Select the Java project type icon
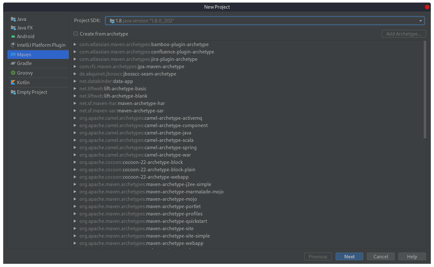The width and height of the screenshot is (434, 267). coord(13,19)
